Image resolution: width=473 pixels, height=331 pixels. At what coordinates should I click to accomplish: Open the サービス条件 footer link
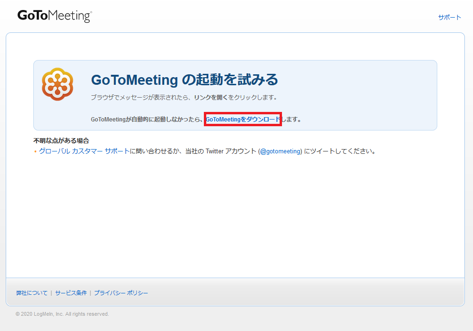click(71, 293)
